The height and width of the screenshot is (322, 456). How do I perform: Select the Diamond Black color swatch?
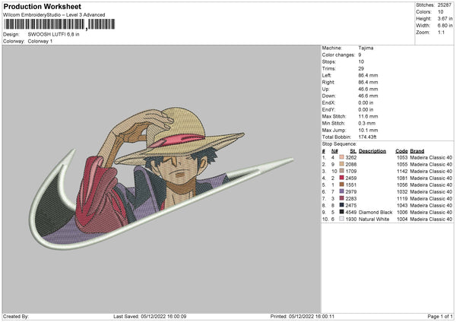pos(342,212)
